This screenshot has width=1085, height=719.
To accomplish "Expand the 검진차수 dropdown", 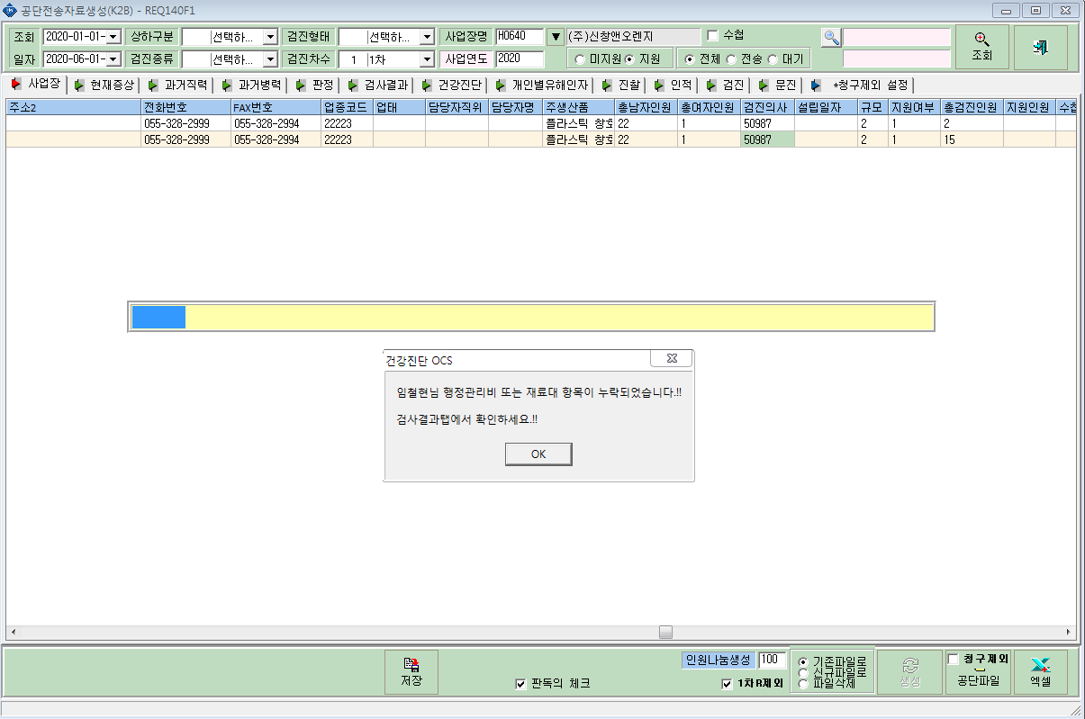I will click(x=427, y=59).
